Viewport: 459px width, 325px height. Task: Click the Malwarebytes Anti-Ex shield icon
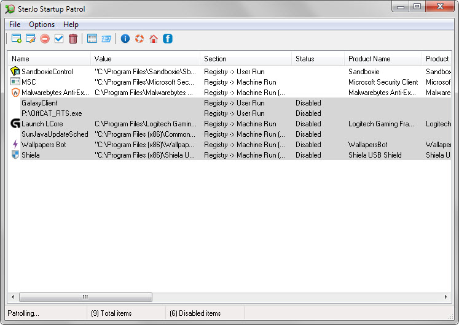[x=15, y=92]
